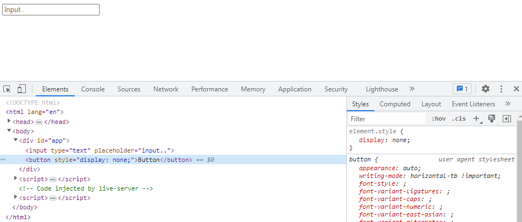This screenshot has height=222, width=522.
Task: Select the html lang="en" node
Action: coord(35,112)
